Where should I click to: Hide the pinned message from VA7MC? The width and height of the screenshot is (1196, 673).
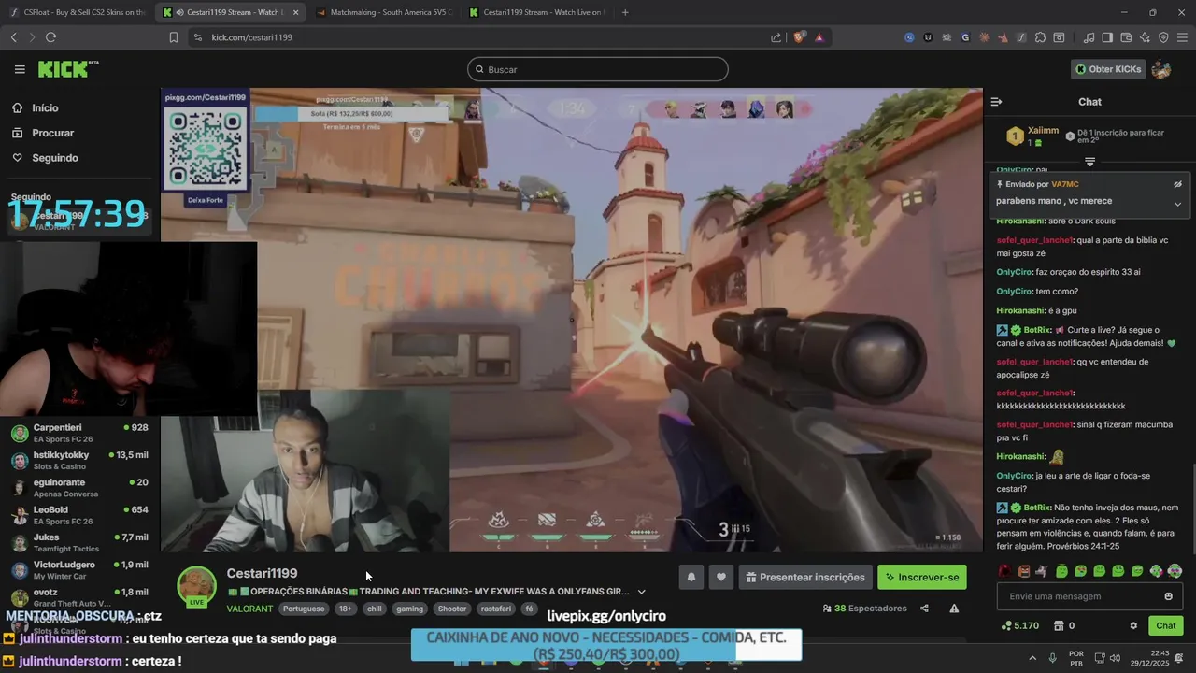pyautogui.click(x=1178, y=184)
